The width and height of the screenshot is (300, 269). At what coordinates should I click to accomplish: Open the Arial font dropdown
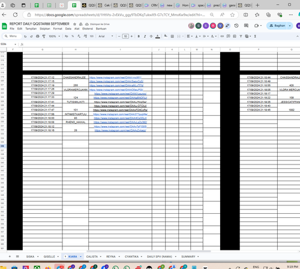(106, 36)
